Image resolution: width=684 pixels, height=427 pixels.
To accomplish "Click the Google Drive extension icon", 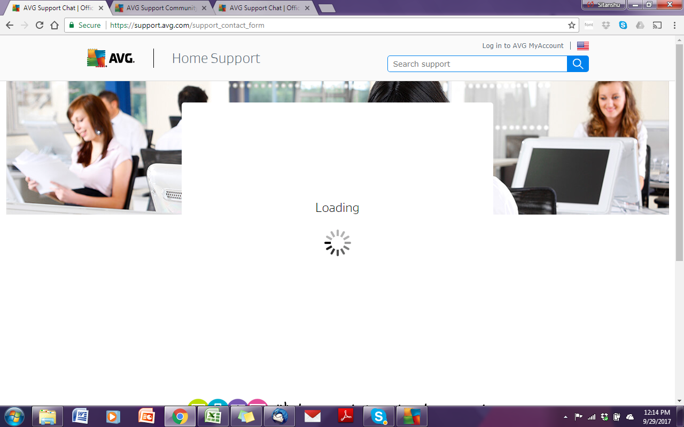I will coord(640,25).
